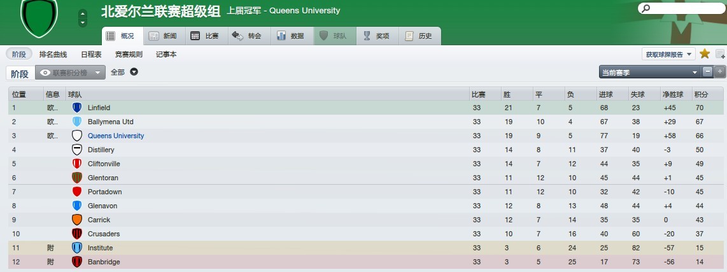Click the up arrow next to league logo
The height and width of the screenshot is (272, 727).
(83, 13)
